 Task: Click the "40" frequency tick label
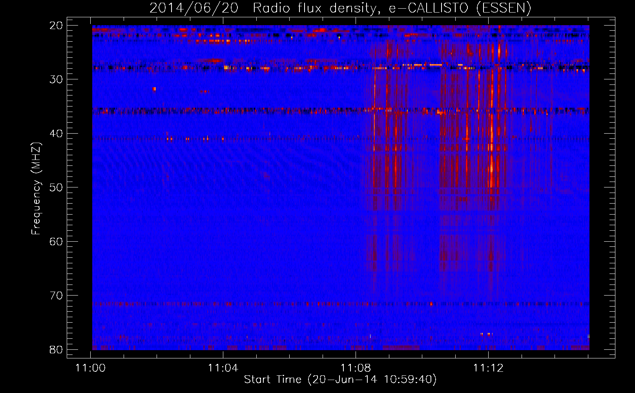pos(56,134)
